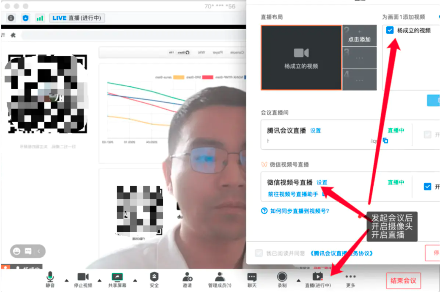Click the 直播布局 heading text
Screen dimensions: 441x292
(x=272, y=17)
